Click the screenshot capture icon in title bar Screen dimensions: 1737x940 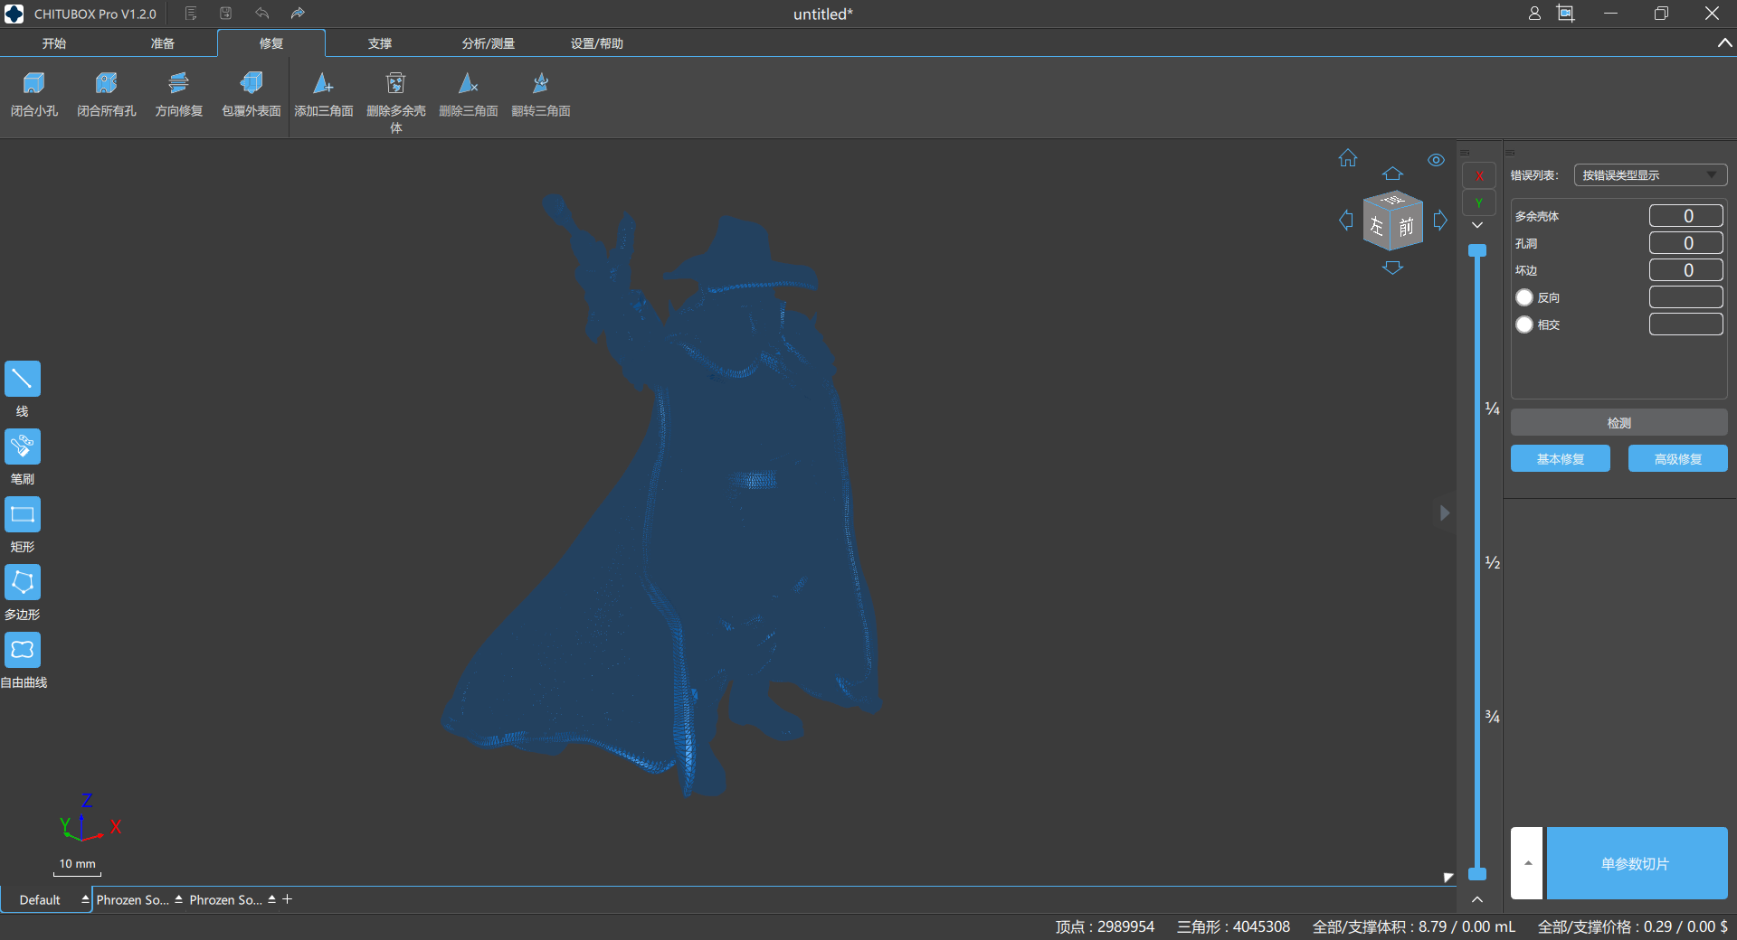pyautogui.click(x=1565, y=14)
